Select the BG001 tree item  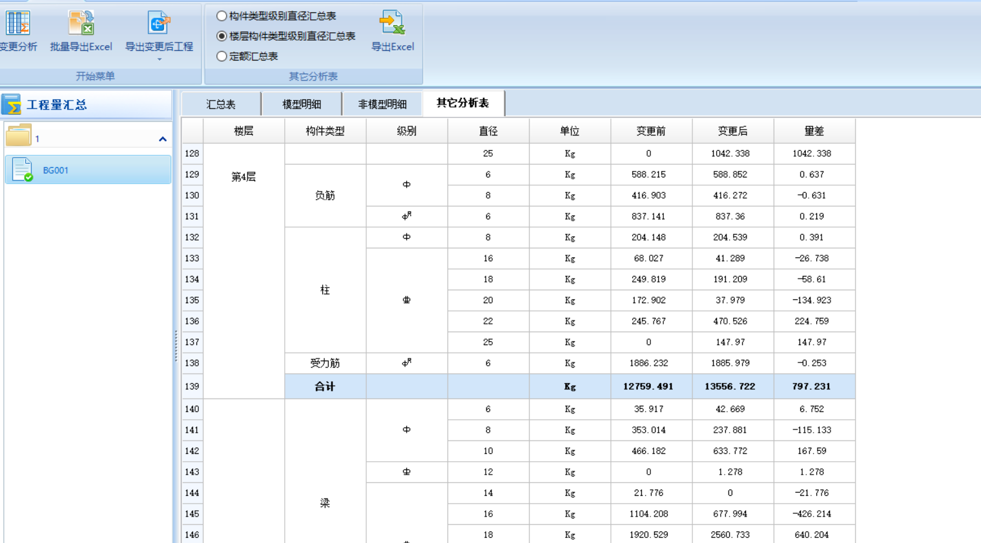(88, 170)
